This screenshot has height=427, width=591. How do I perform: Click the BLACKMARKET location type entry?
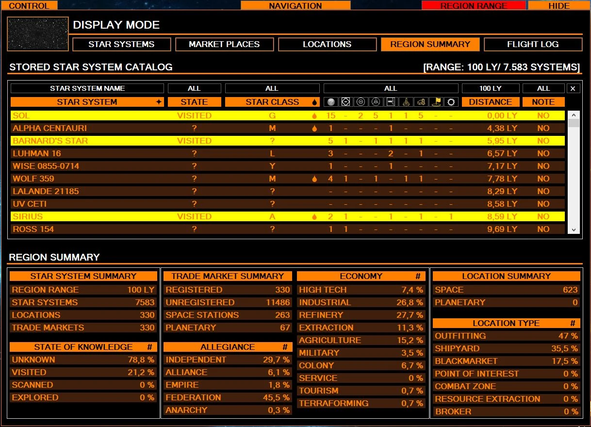coord(507,361)
